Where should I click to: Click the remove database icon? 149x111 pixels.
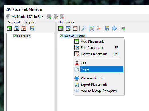(x=62, y=17)
